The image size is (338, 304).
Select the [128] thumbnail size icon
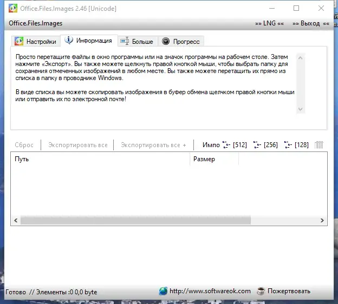pos(296,145)
